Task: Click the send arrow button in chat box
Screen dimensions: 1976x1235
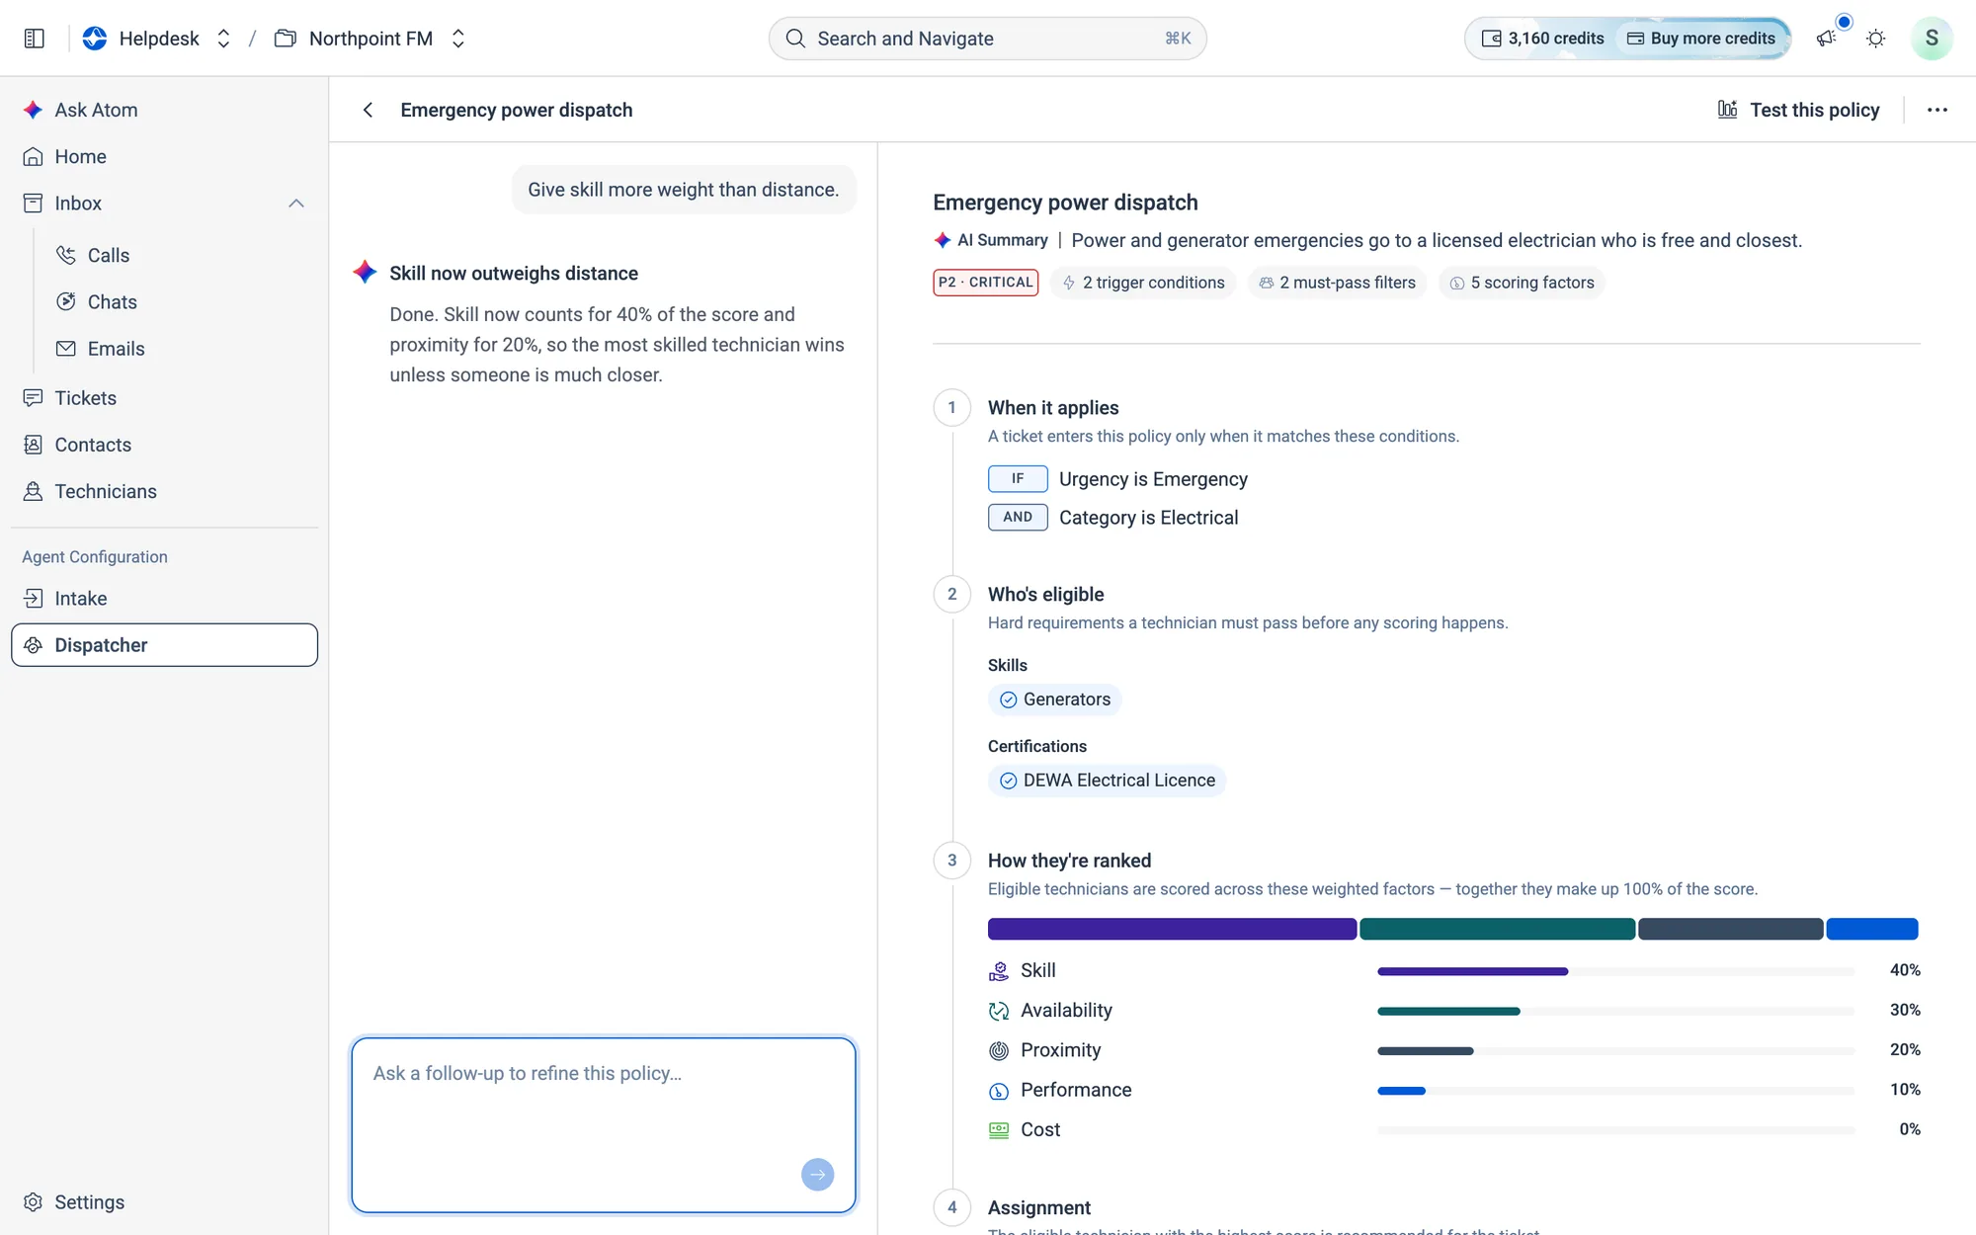Action: (817, 1175)
